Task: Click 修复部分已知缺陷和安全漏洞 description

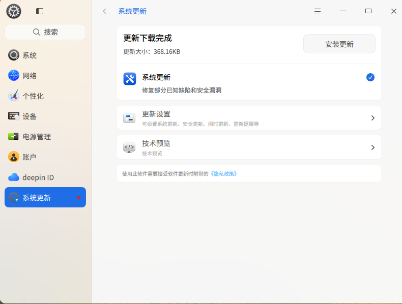Action: point(182,90)
